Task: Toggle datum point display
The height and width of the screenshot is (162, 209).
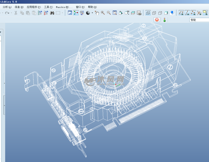Action: click(x=193, y=13)
